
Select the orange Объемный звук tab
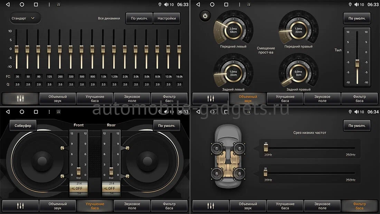pos(248,99)
